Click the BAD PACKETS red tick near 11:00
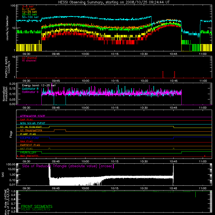 pos(205,156)
